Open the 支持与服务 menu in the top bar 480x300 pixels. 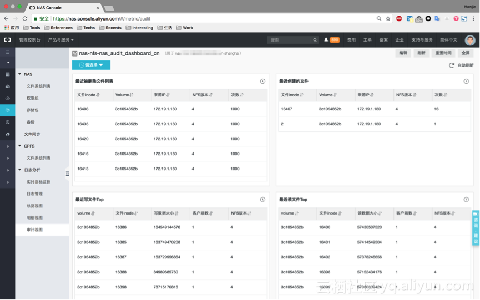pyautogui.click(x=422, y=40)
